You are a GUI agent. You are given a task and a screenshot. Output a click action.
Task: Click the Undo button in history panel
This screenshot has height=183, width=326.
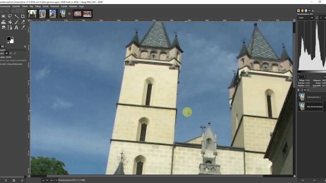pos(303,180)
